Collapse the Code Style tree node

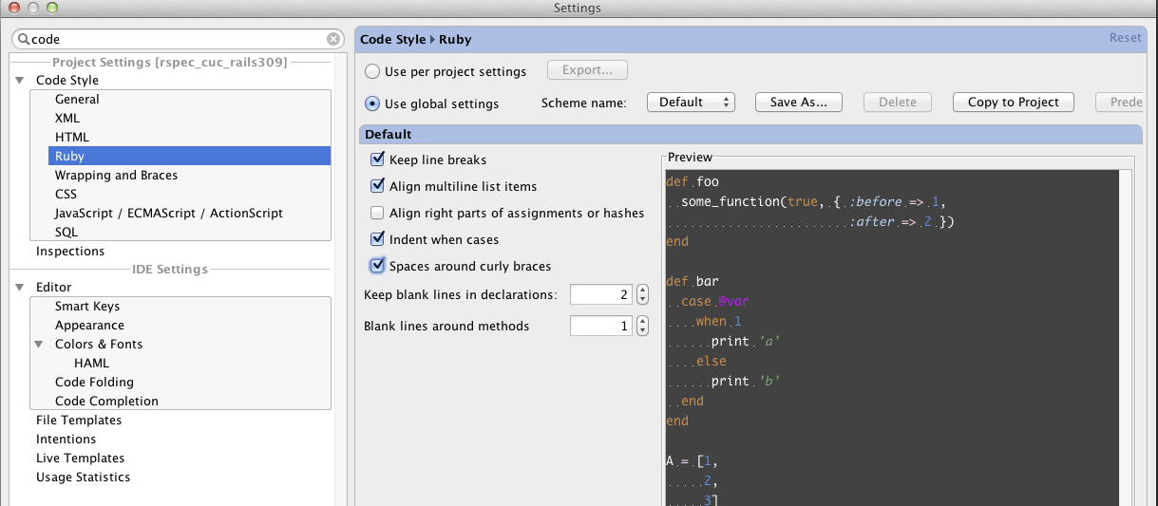point(19,81)
